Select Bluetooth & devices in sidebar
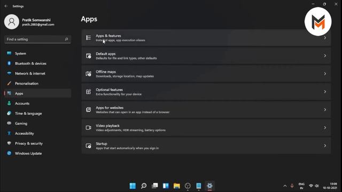The width and height of the screenshot is (342, 192). [37, 63]
